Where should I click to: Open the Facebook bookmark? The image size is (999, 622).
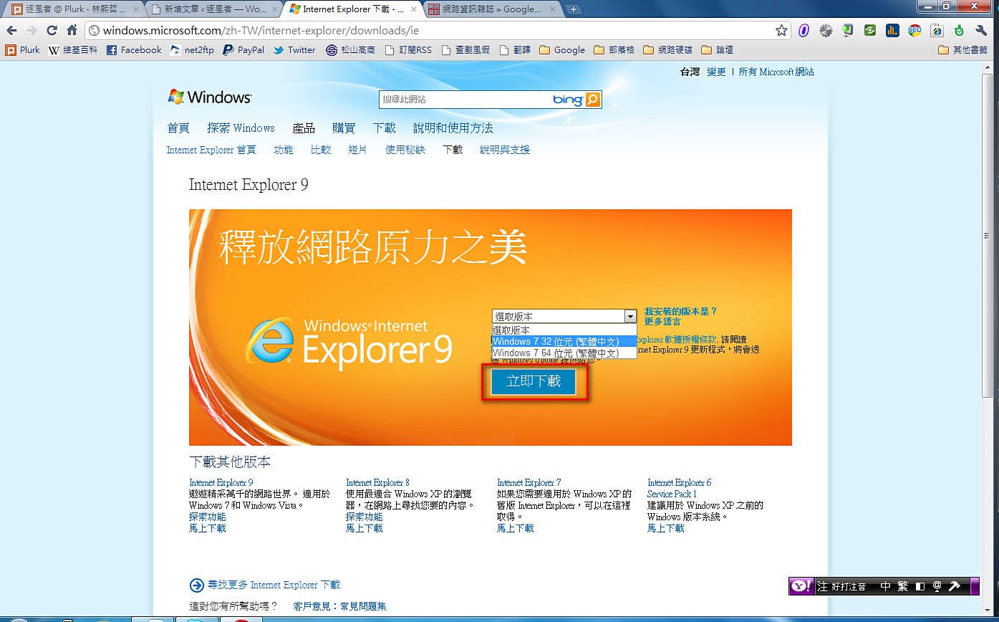[x=134, y=50]
